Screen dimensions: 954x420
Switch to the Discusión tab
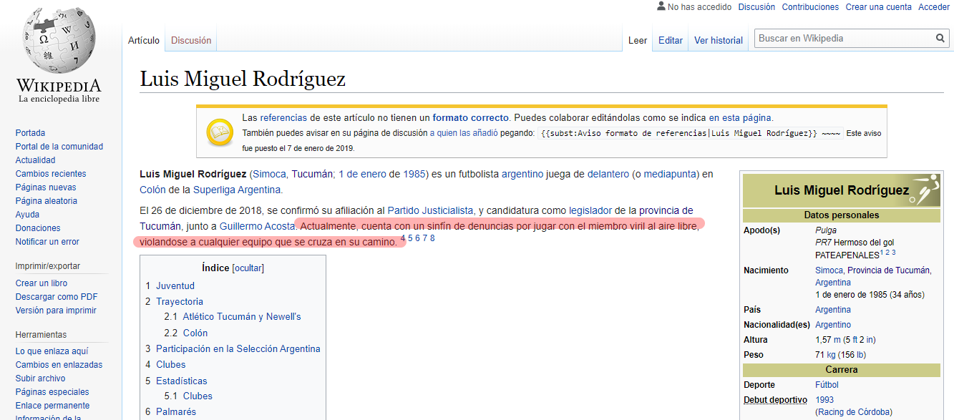191,41
